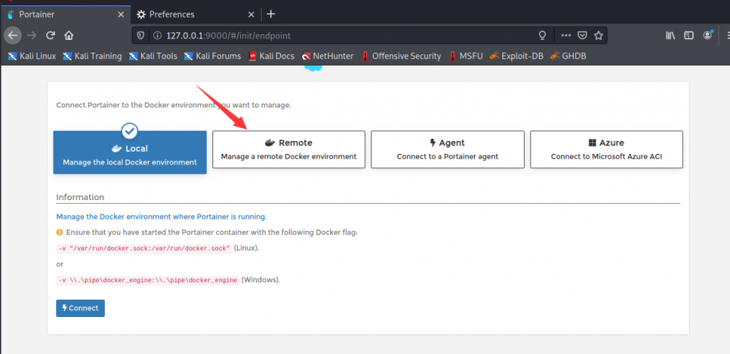Viewport: 730px width, 354px height.
Task: Click the Docker whale icon beside Remote
Action: point(270,142)
